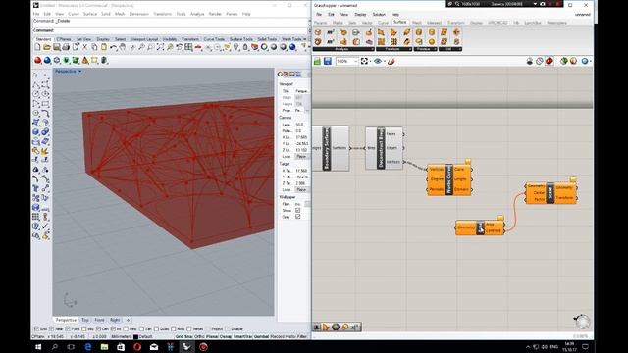Toggle the Perp osnap checkbox
628x353 pixels.
tap(126, 329)
